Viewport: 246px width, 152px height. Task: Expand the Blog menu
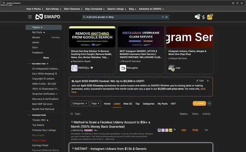[x=132, y=9]
